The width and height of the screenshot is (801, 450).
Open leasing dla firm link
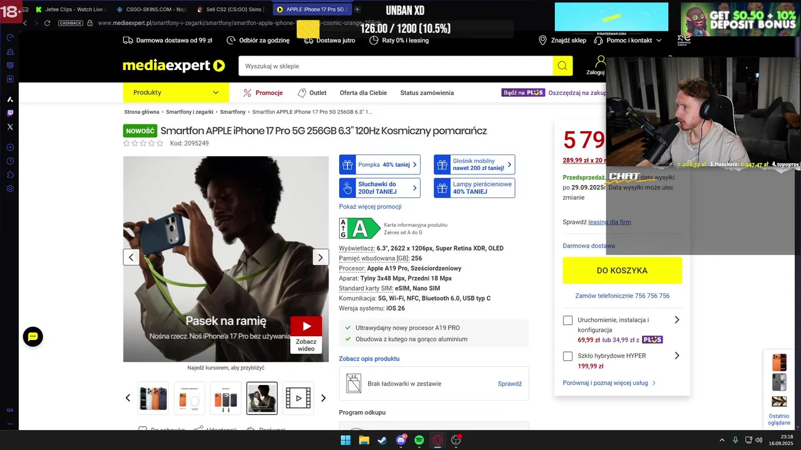(x=610, y=222)
